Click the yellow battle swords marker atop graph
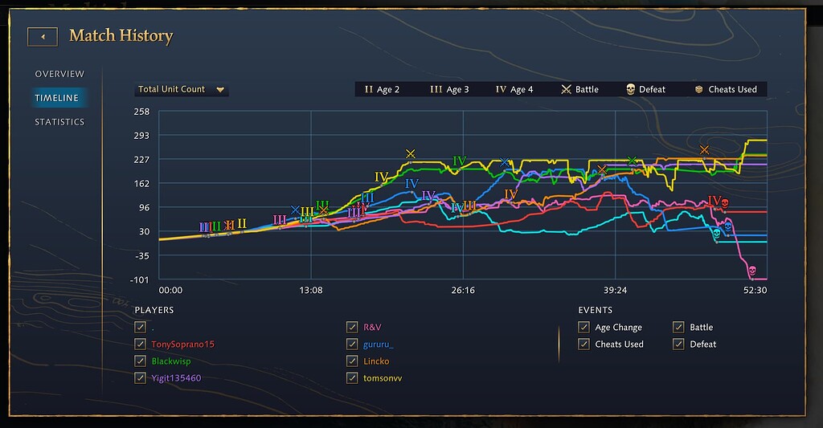Screen dimensions: 823x428 coord(411,153)
